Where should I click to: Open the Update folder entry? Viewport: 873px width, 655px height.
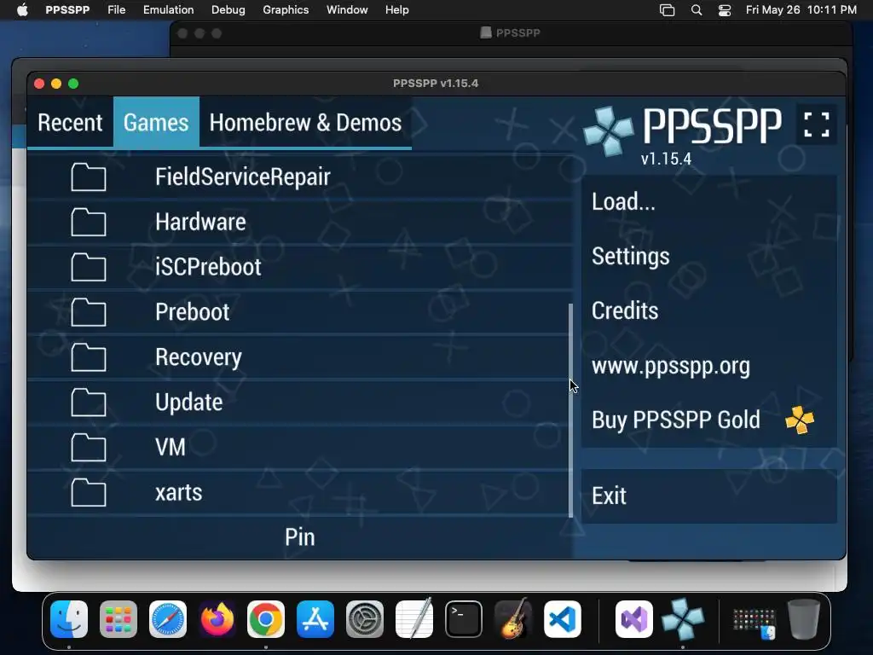pos(299,403)
